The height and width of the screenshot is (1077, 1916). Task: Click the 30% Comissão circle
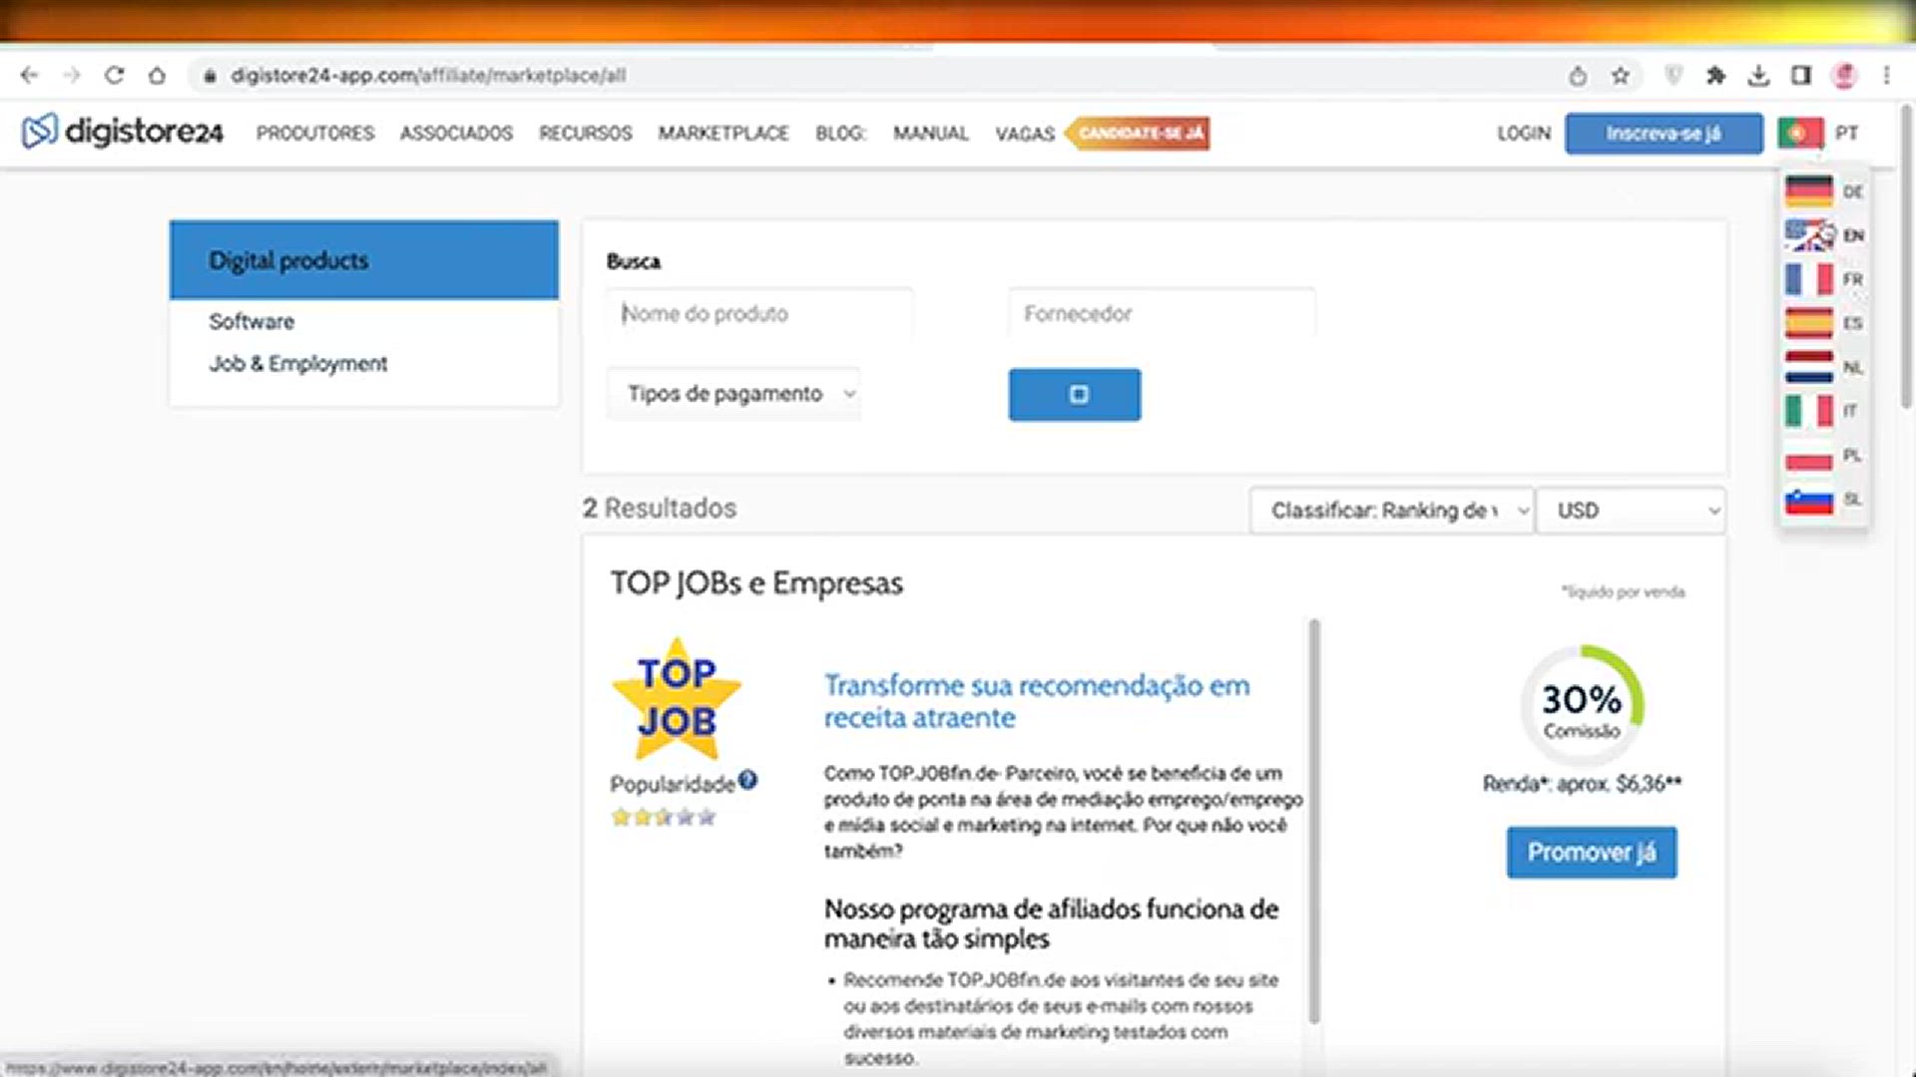[x=1582, y=707]
